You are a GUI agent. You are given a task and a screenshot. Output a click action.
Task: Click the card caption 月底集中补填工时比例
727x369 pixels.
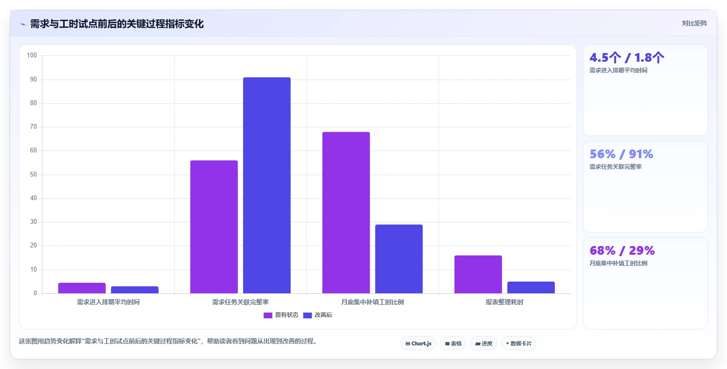click(618, 263)
